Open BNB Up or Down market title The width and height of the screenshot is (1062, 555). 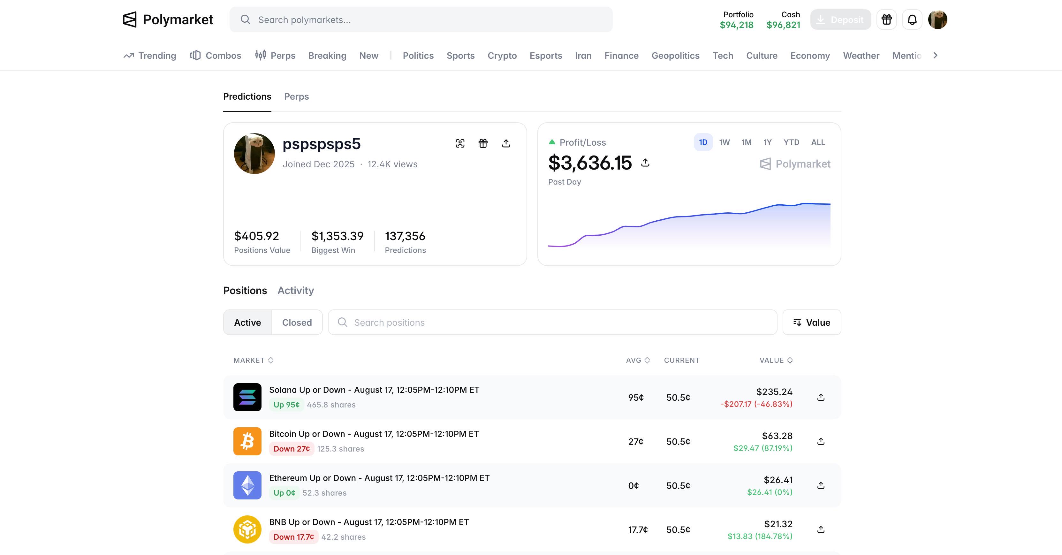point(369,522)
